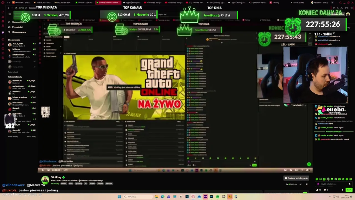Open Spotify from the taskbar
The image size is (355, 200).
click(x=217, y=197)
